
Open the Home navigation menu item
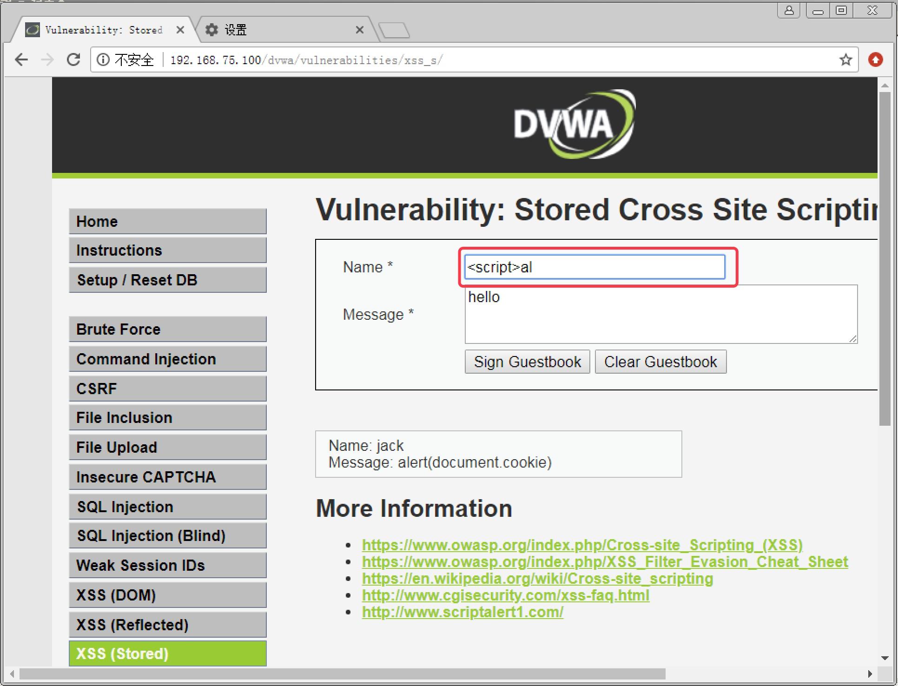[164, 221]
